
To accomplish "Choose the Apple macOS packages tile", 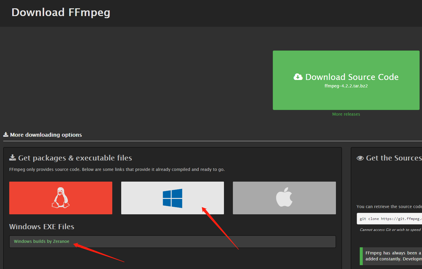I will click(x=284, y=198).
